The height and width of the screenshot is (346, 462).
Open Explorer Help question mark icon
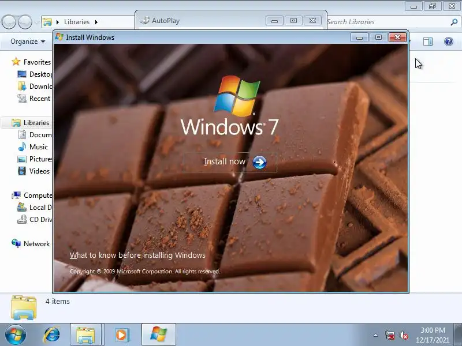(449, 42)
